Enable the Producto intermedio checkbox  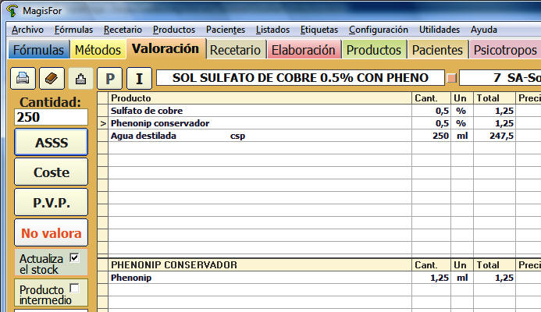75,288
